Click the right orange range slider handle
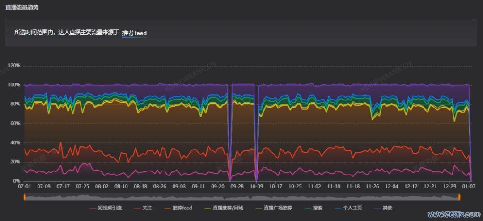This screenshot has height=221, width=483. coord(459,197)
